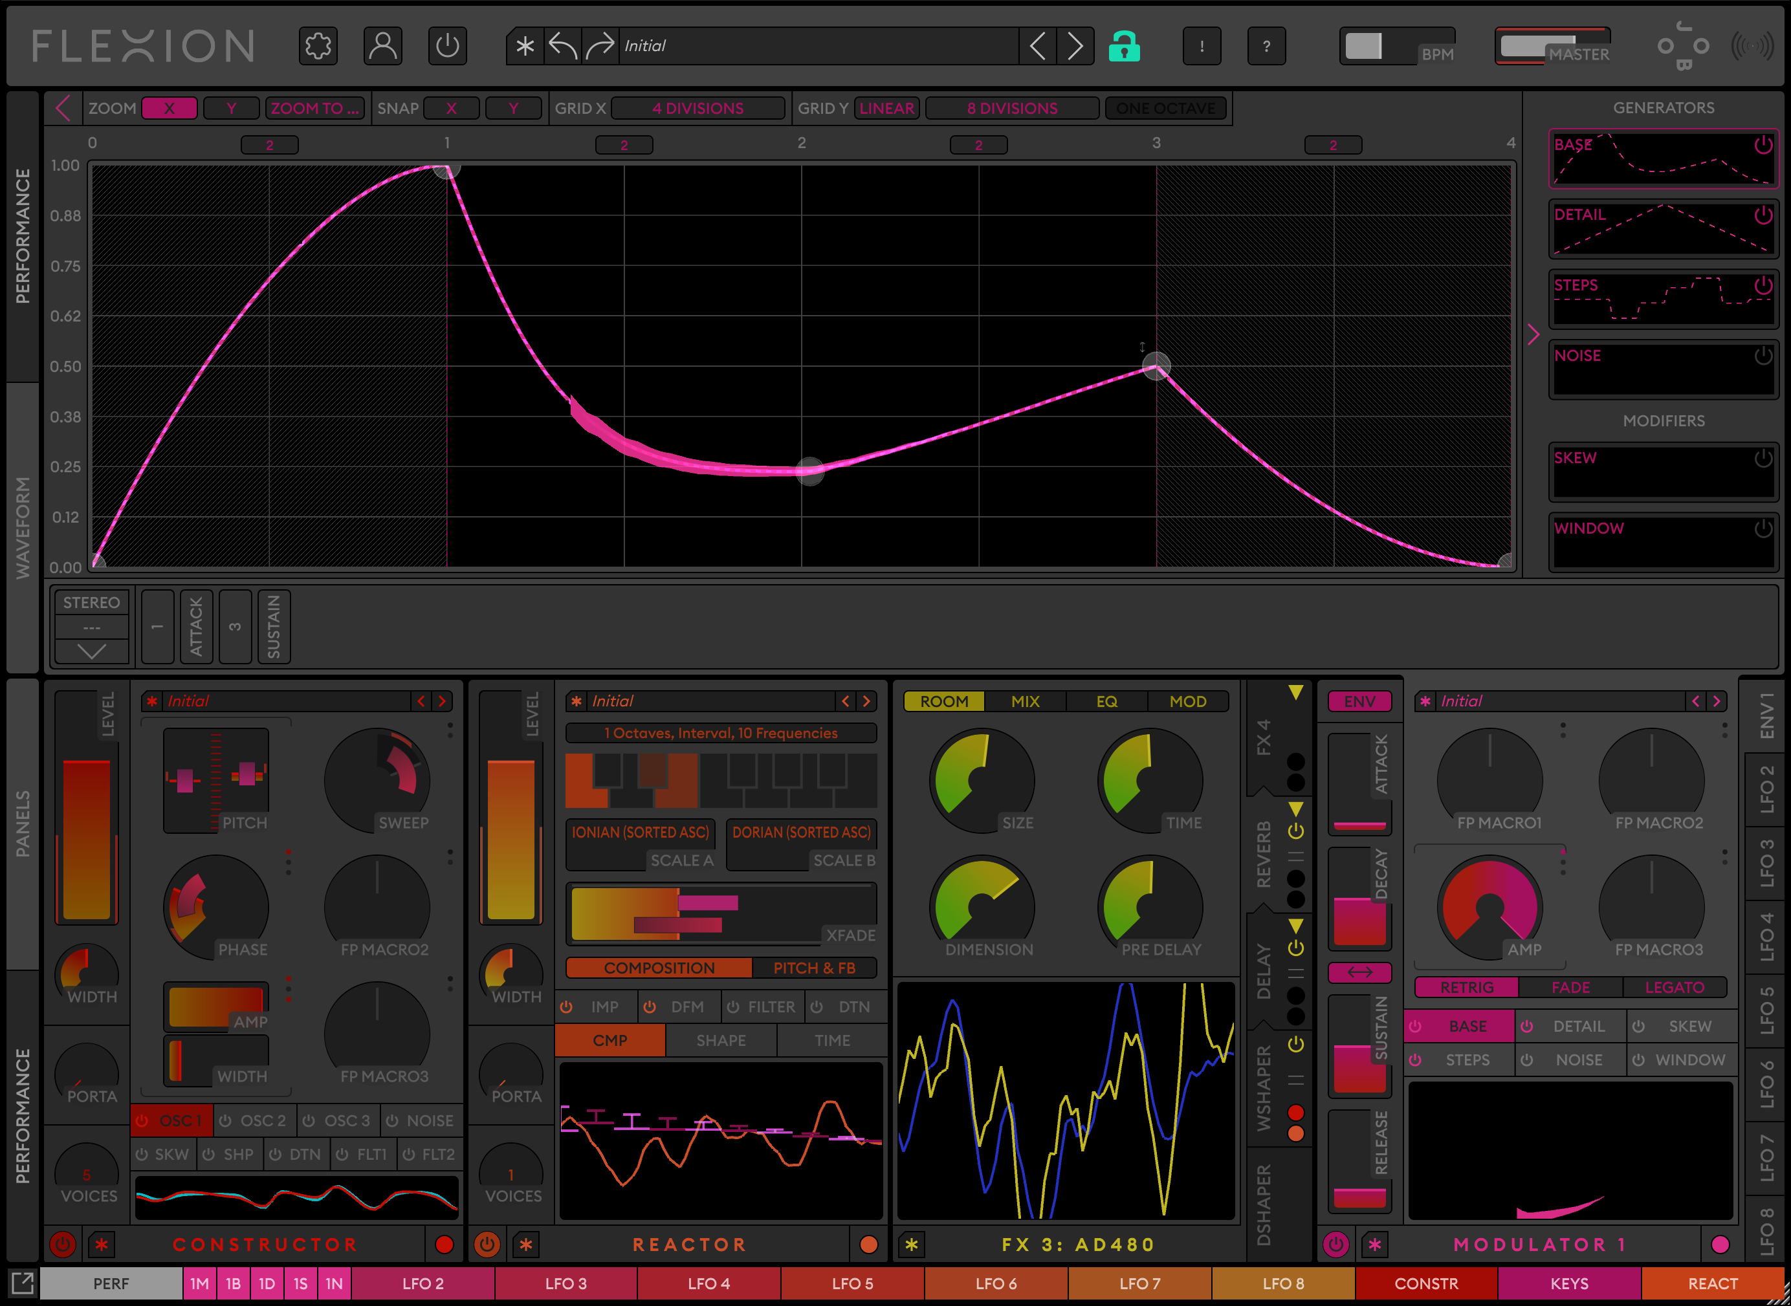Switch to PITCH & FB tab

click(x=814, y=968)
